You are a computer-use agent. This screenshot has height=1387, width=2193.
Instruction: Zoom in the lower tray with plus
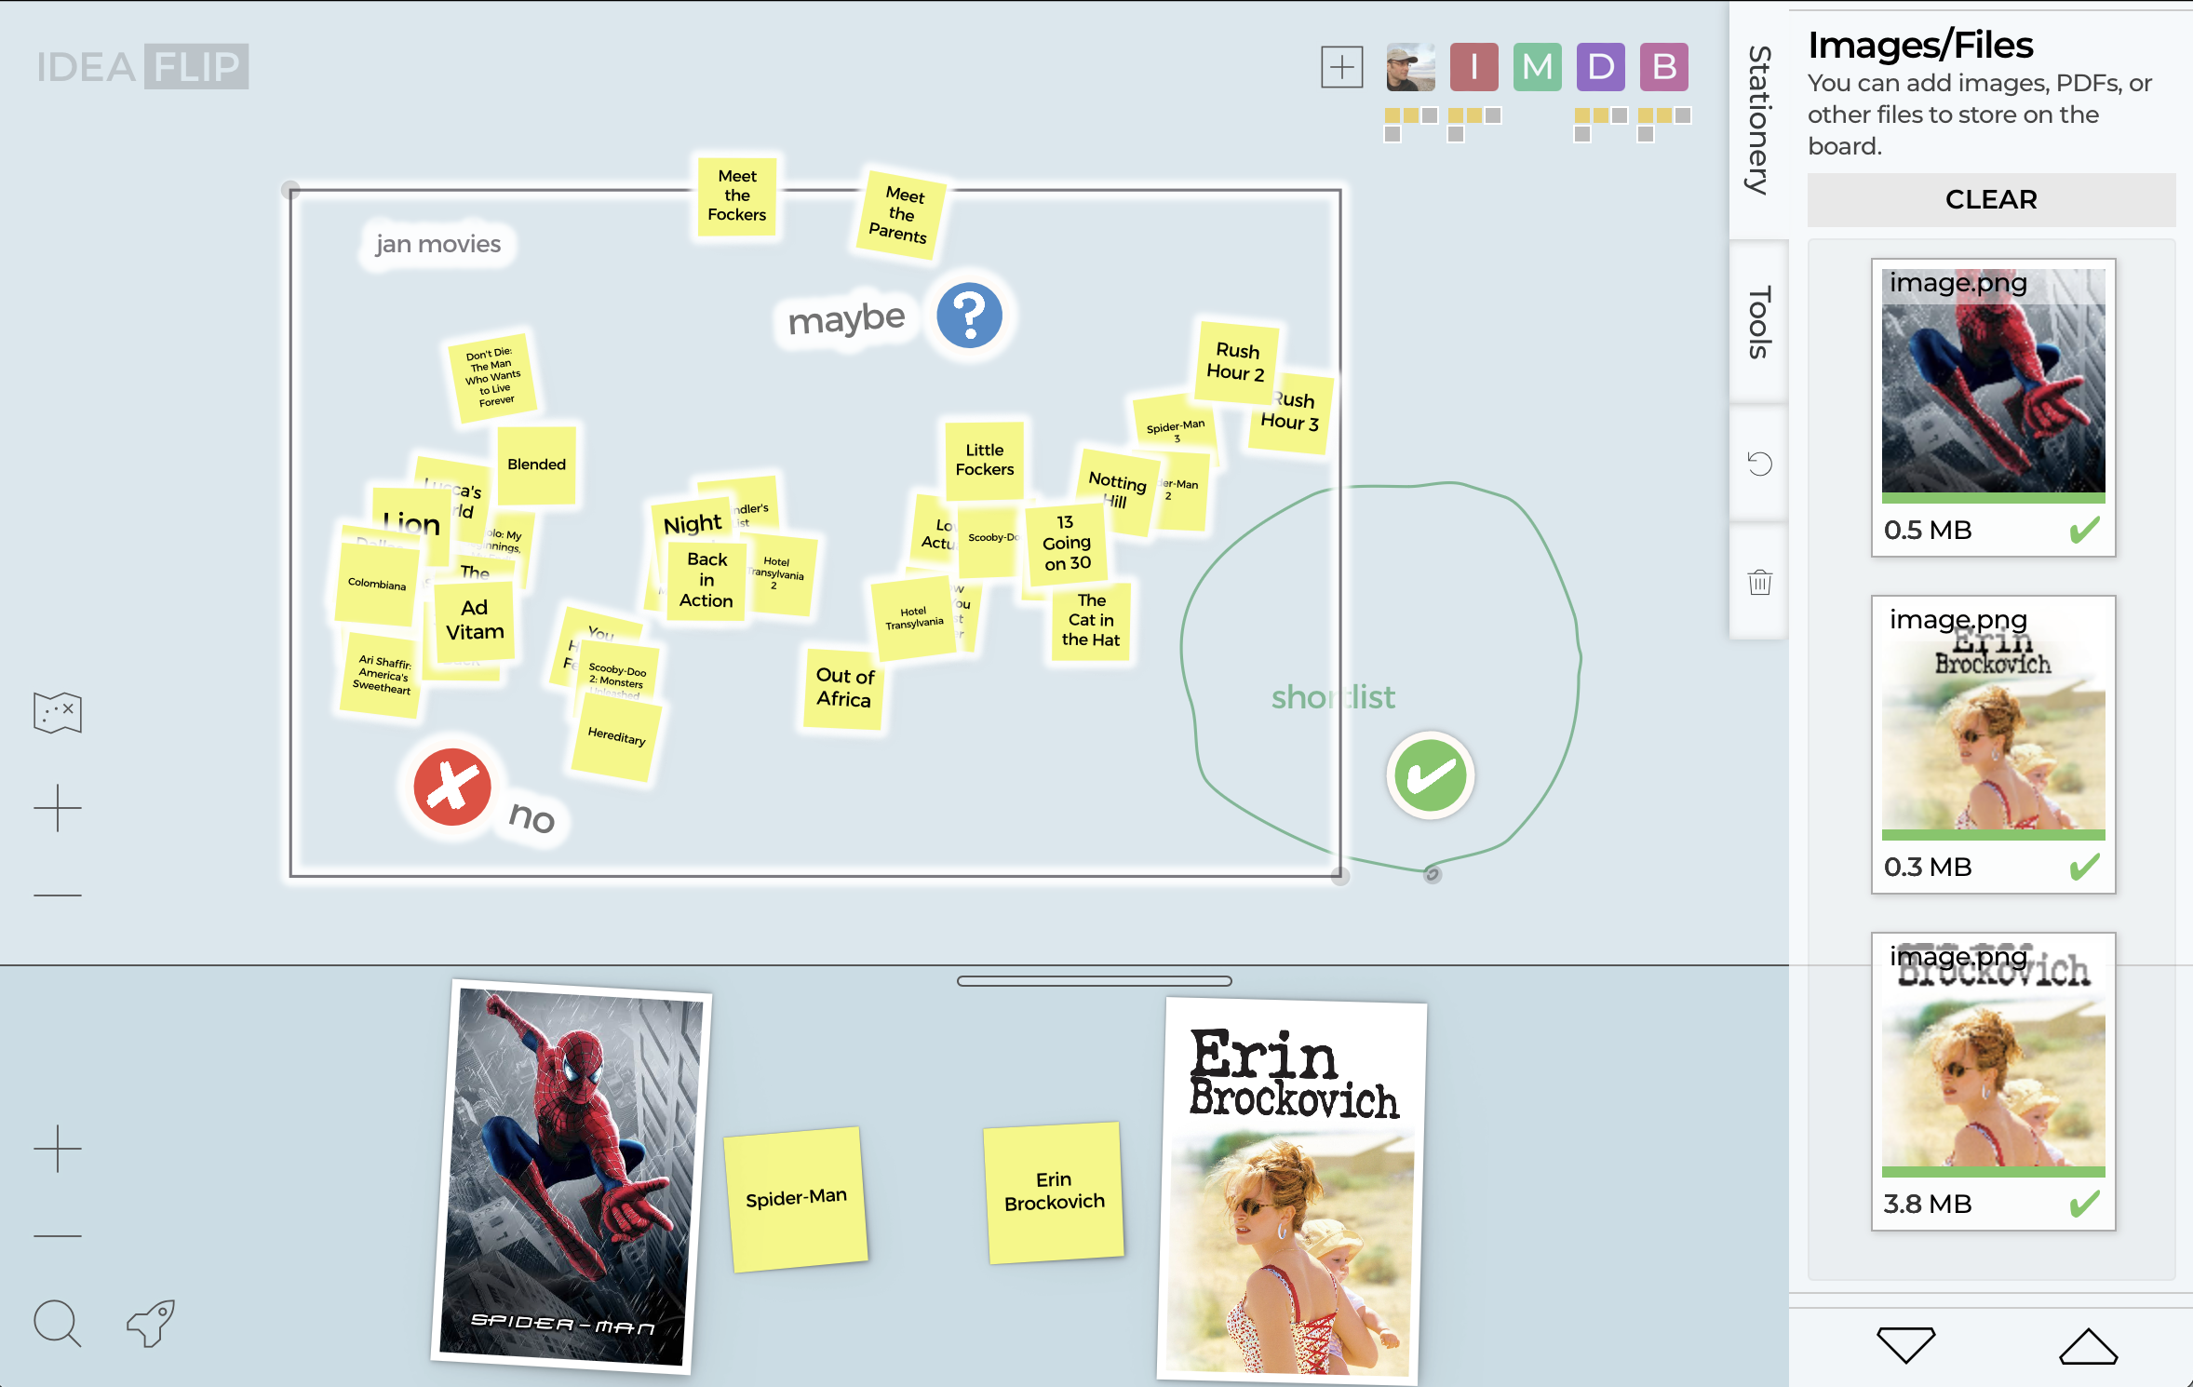(58, 1149)
